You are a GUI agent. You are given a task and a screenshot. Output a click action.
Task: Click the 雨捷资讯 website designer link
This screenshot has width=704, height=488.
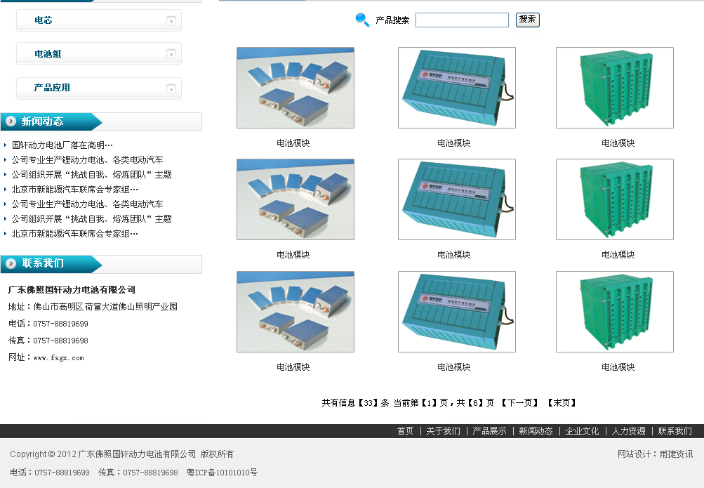pyautogui.click(x=676, y=454)
